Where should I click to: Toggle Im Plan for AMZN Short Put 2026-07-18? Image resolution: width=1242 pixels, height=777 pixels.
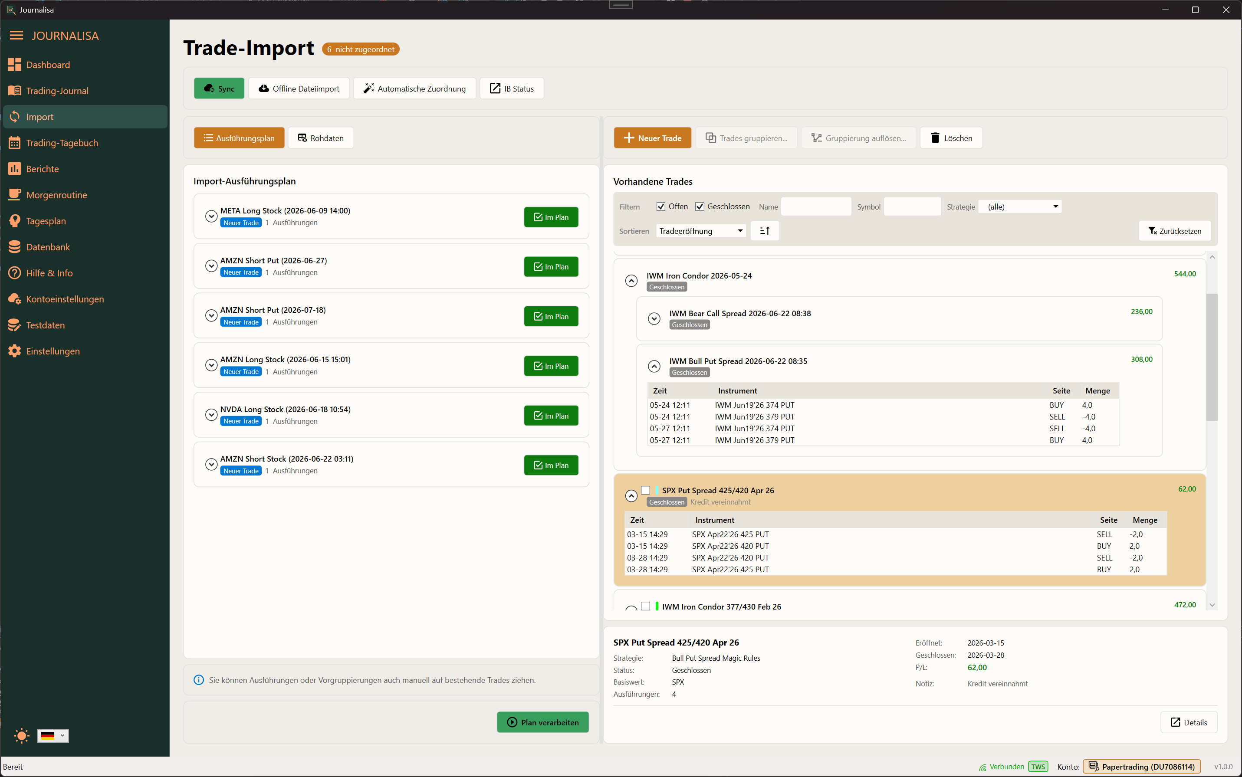click(551, 317)
